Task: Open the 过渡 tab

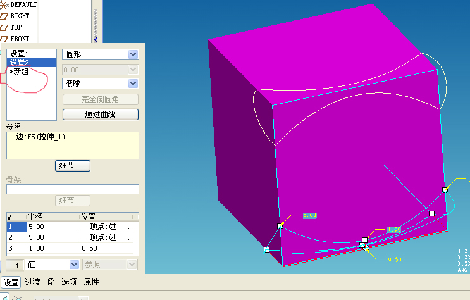Action: [32, 282]
